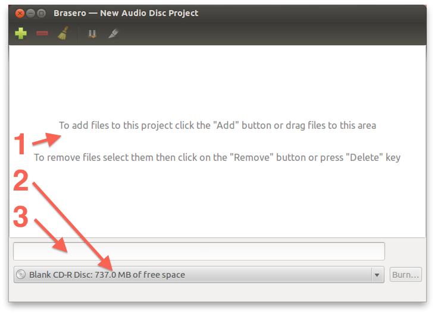Insert a pause after the track
Viewport: 435px width, 314px height.
[x=92, y=34]
